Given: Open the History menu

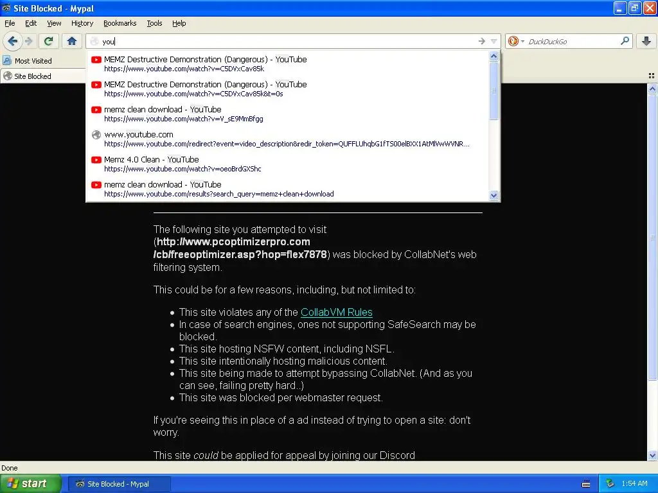Looking at the screenshot, I should 82,23.
